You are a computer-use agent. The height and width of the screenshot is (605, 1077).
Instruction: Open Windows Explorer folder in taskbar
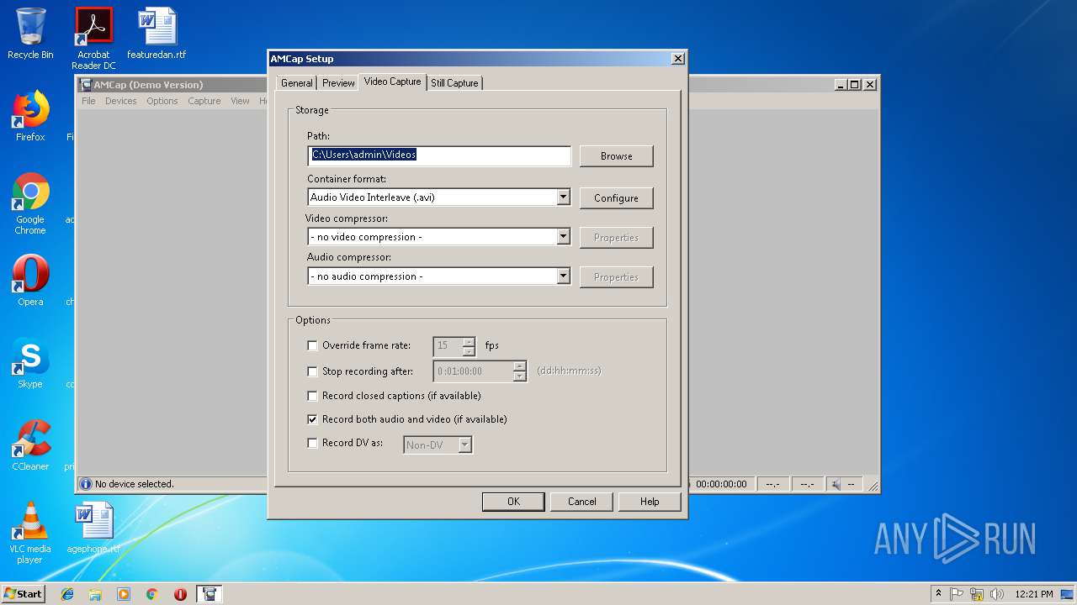pos(95,594)
